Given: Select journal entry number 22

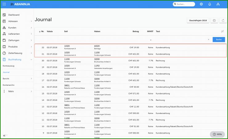Looking at the screenshot, I should coord(130,47).
